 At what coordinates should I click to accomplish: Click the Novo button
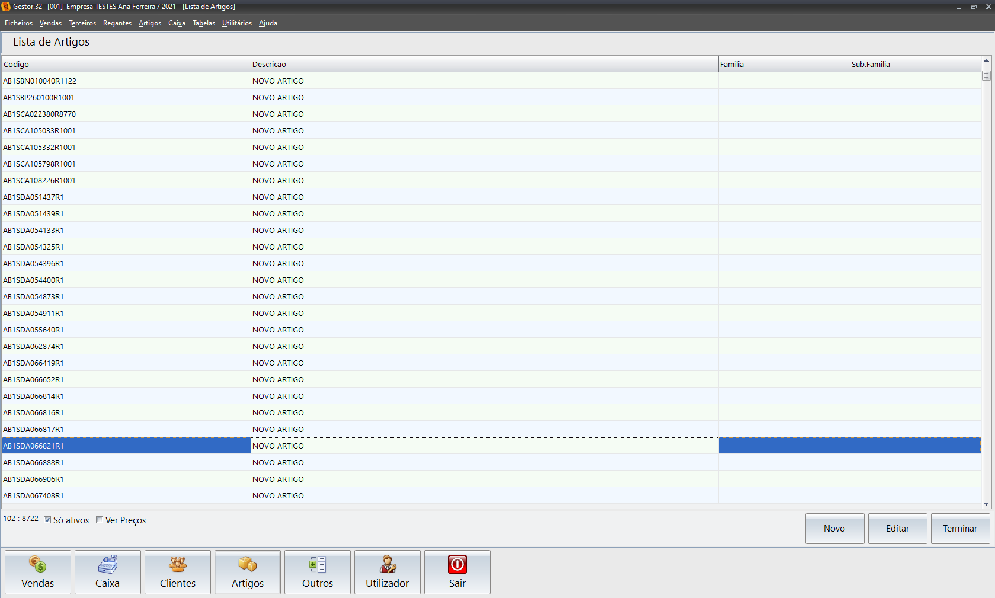tap(834, 529)
